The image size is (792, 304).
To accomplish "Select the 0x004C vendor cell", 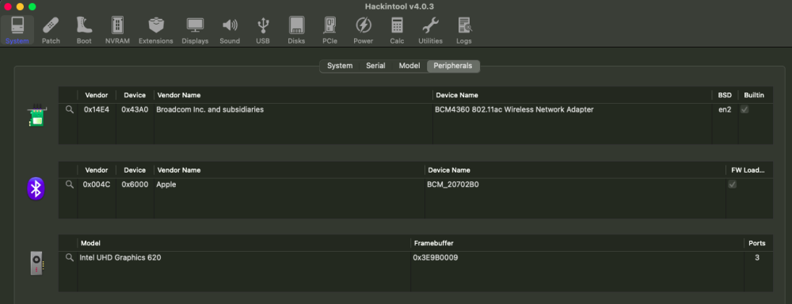I will click(97, 184).
